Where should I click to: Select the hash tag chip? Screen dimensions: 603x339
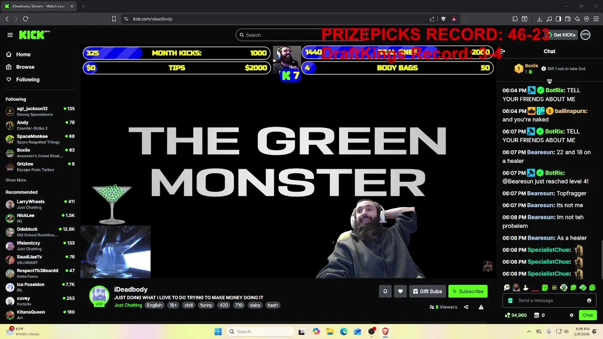click(x=273, y=305)
